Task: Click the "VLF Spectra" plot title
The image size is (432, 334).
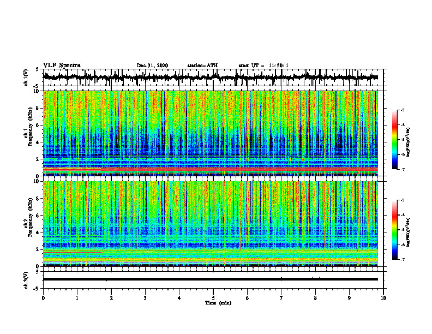Action: point(62,65)
